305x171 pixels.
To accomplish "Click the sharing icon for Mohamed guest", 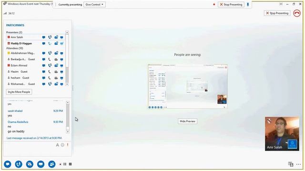I will pyautogui.click(x=61, y=84).
